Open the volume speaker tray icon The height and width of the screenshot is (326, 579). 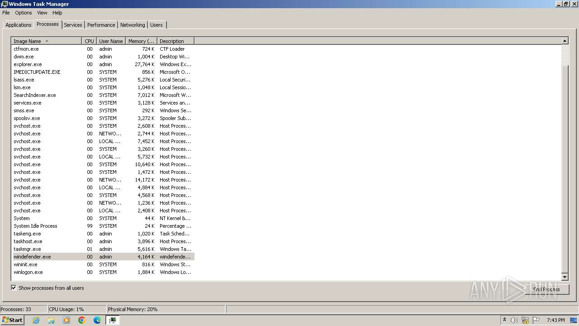[514, 320]
